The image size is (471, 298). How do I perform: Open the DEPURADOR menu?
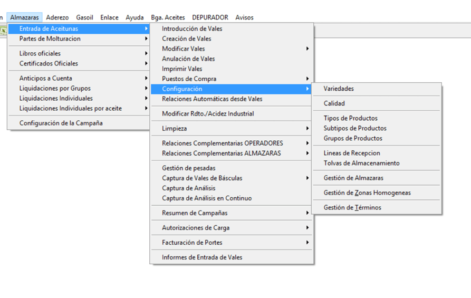click(210, 17)
